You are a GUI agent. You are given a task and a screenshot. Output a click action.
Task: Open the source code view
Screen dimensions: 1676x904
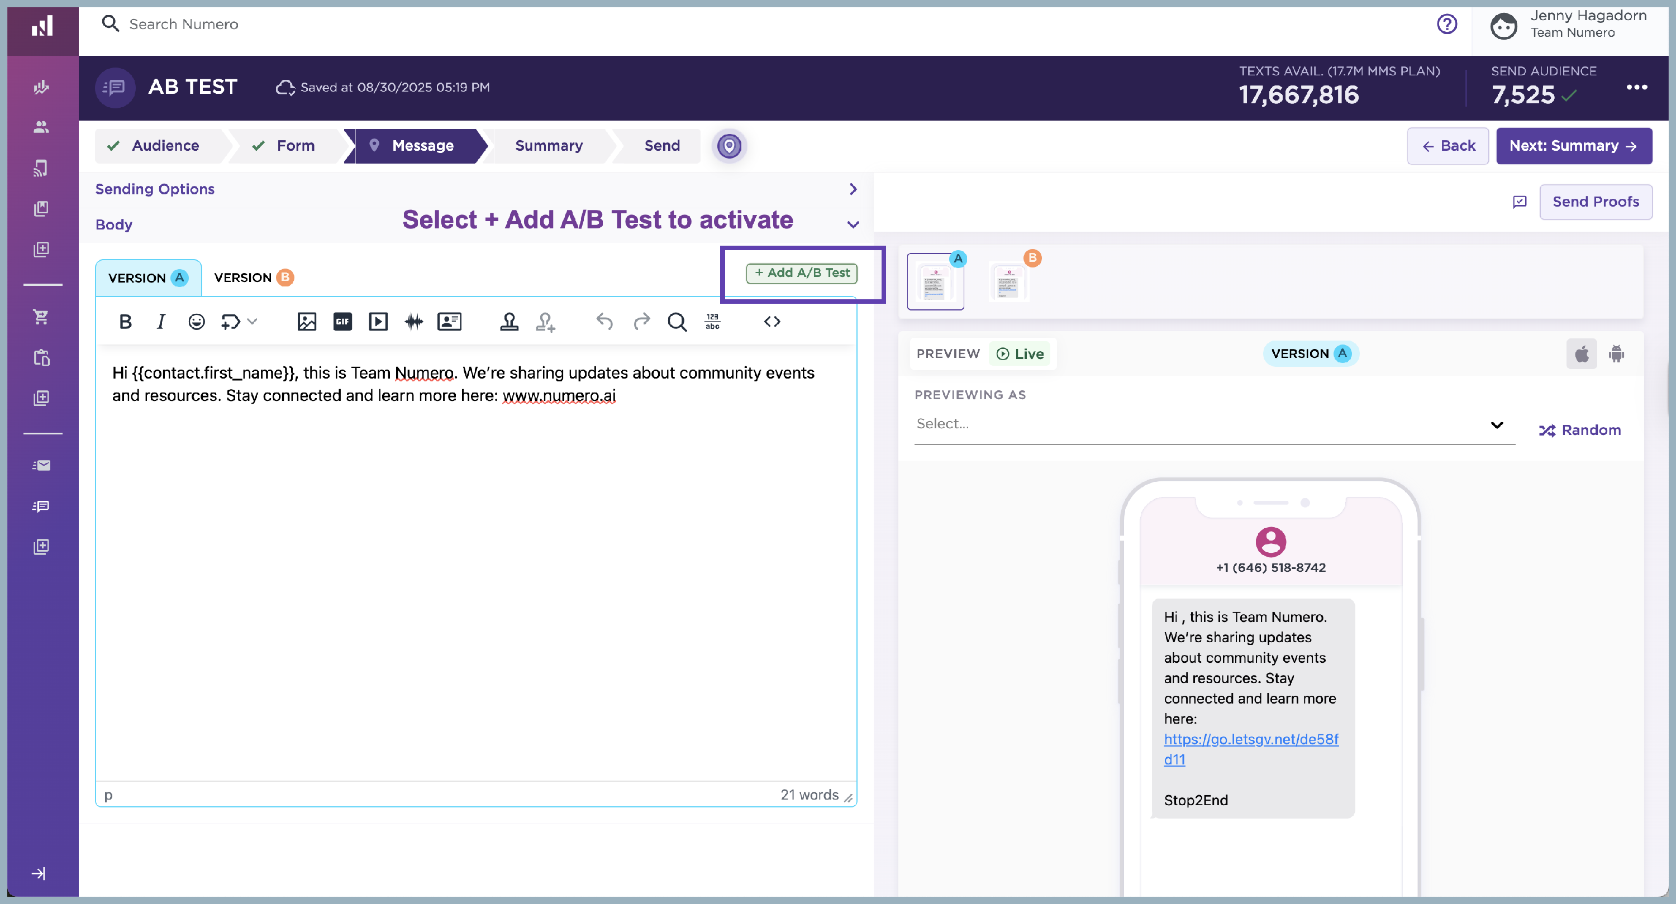point(772,321)
